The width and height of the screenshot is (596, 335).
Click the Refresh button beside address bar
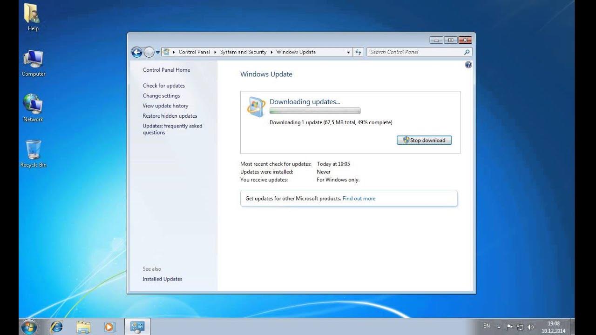(x=358, y=52)
